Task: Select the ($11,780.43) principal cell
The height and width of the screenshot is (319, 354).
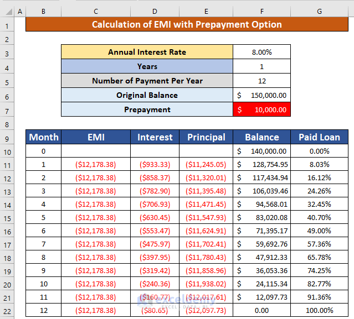Action: tap(206, 257)
